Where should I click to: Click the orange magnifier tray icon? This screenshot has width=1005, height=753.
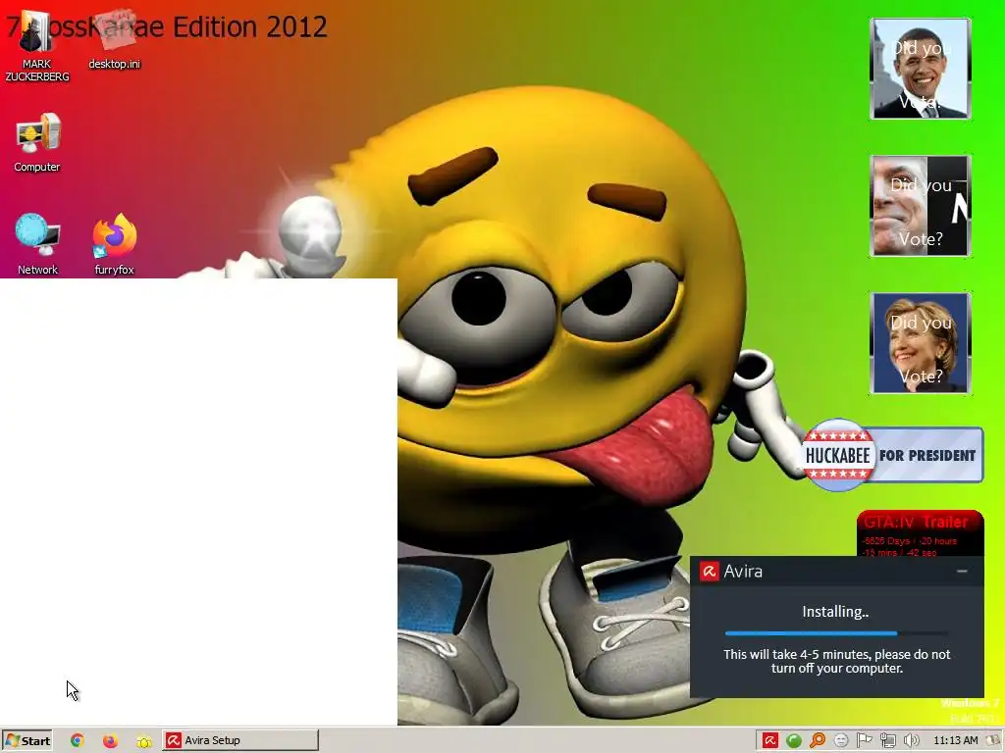tap(818, 741)
